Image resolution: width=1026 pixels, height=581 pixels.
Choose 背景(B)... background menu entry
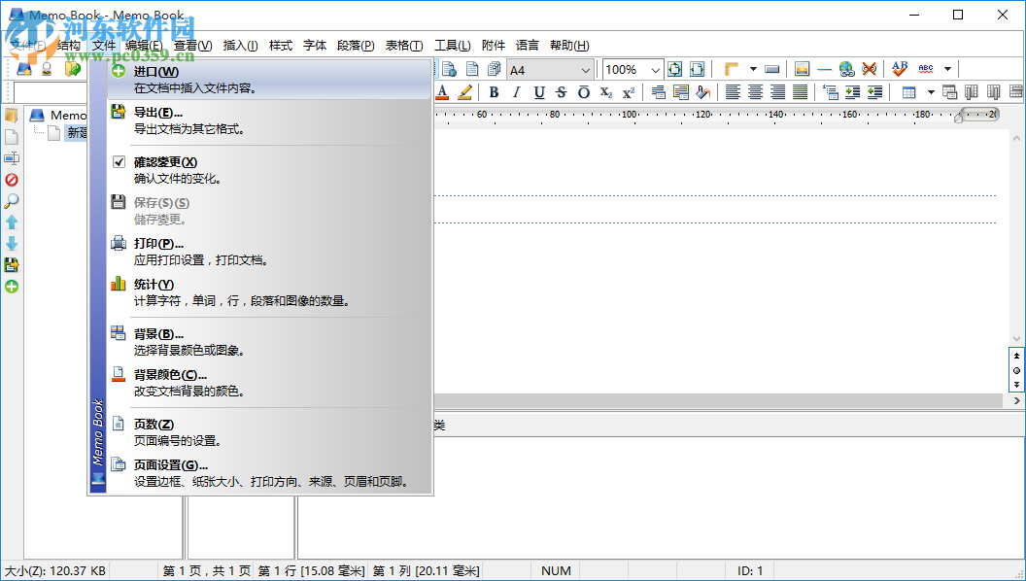[x=269, y=342]
